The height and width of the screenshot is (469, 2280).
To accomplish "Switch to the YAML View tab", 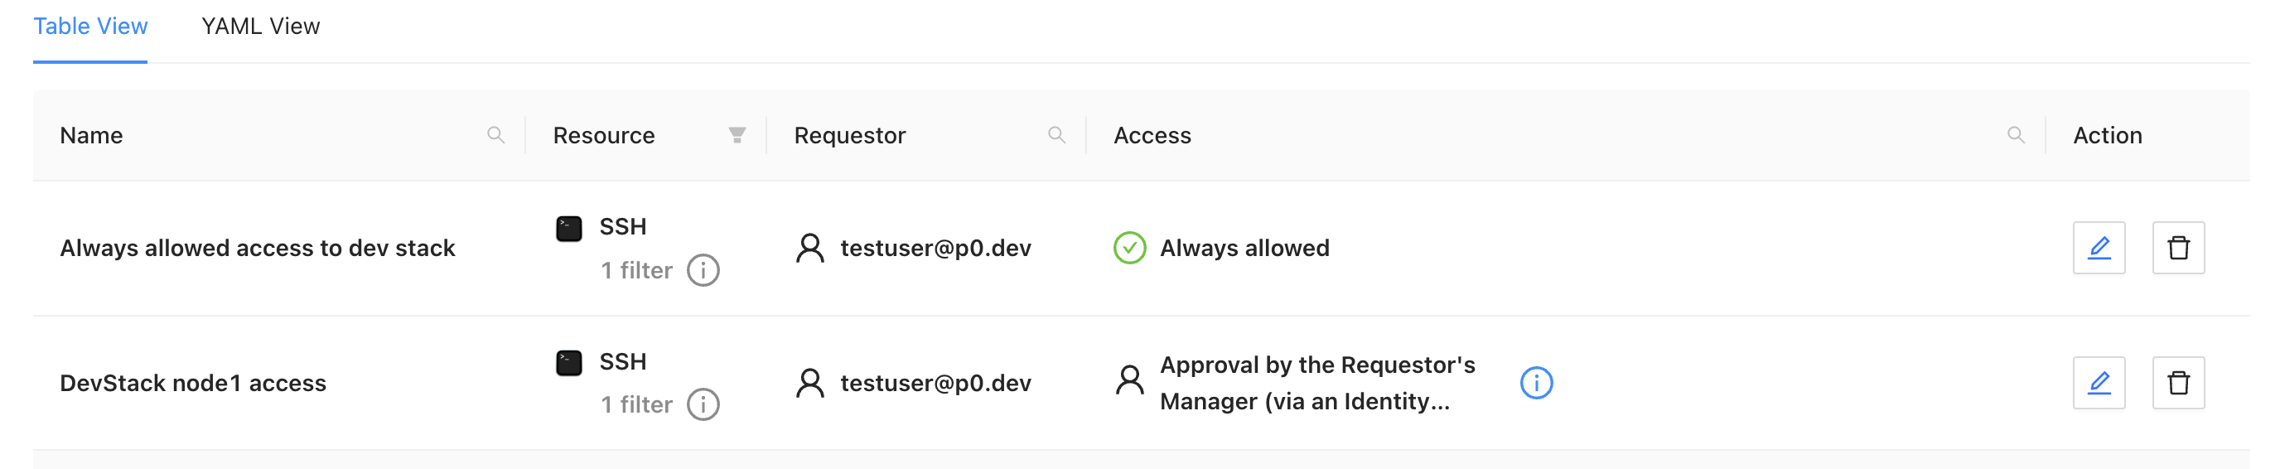I will (260, 27).
